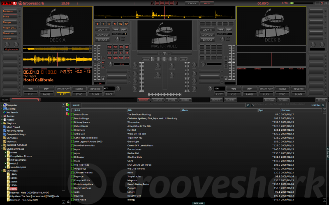
Task: Toggle the Over-Loop effect
Action: (9, 33)
